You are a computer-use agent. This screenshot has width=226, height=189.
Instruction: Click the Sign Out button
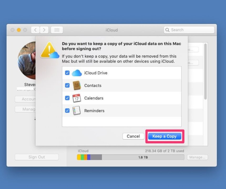pyautogui.click(x=37, y=157)
